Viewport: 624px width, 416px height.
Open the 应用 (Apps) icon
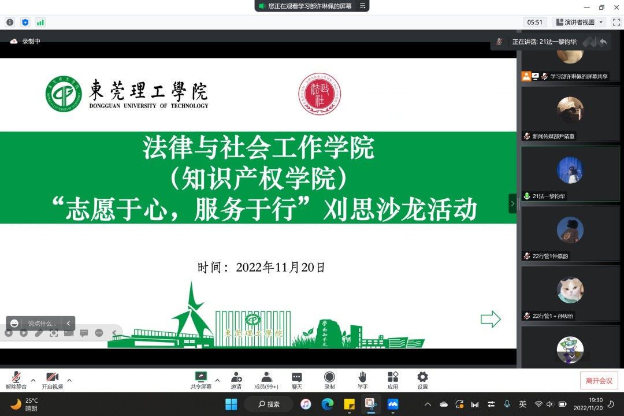pyautogui.click(x=393, y=379)
